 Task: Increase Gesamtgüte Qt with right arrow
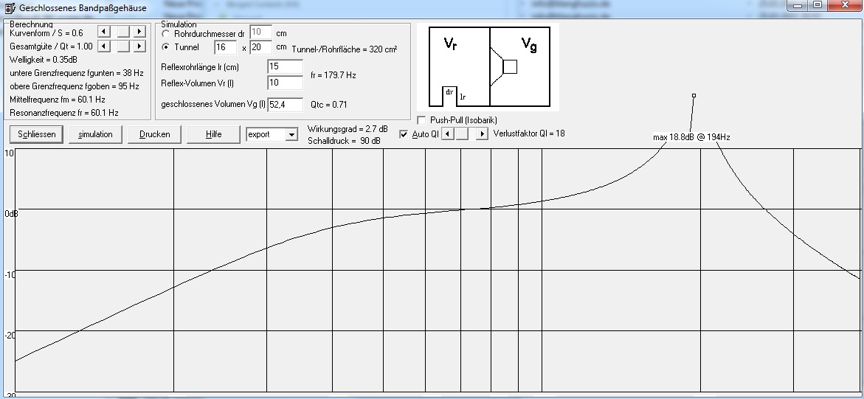[x=139, y=46]
